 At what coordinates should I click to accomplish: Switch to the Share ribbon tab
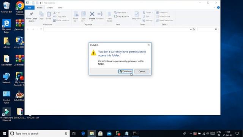50,8
